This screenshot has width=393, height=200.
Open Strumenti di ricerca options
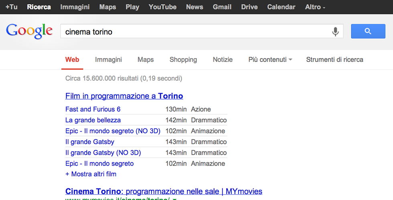[334, 60]
